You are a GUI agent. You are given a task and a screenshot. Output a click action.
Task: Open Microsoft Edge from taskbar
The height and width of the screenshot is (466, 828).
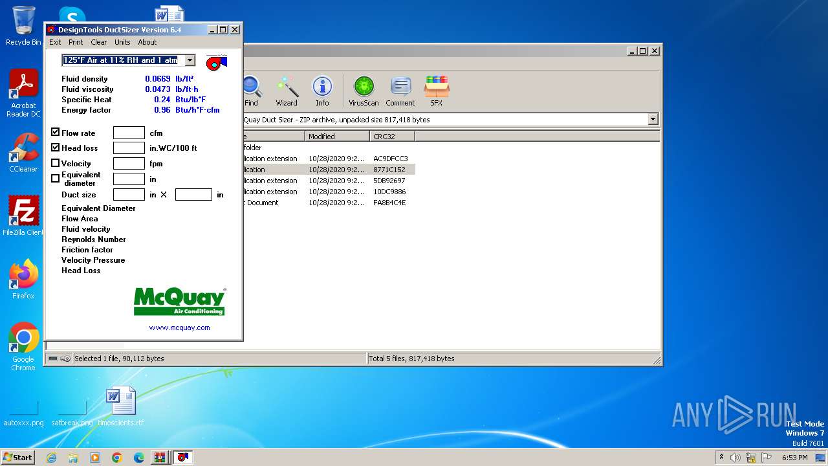(x=139, y=458)
